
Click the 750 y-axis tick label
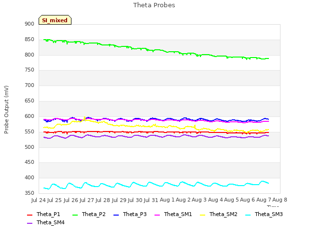point(29,70)
